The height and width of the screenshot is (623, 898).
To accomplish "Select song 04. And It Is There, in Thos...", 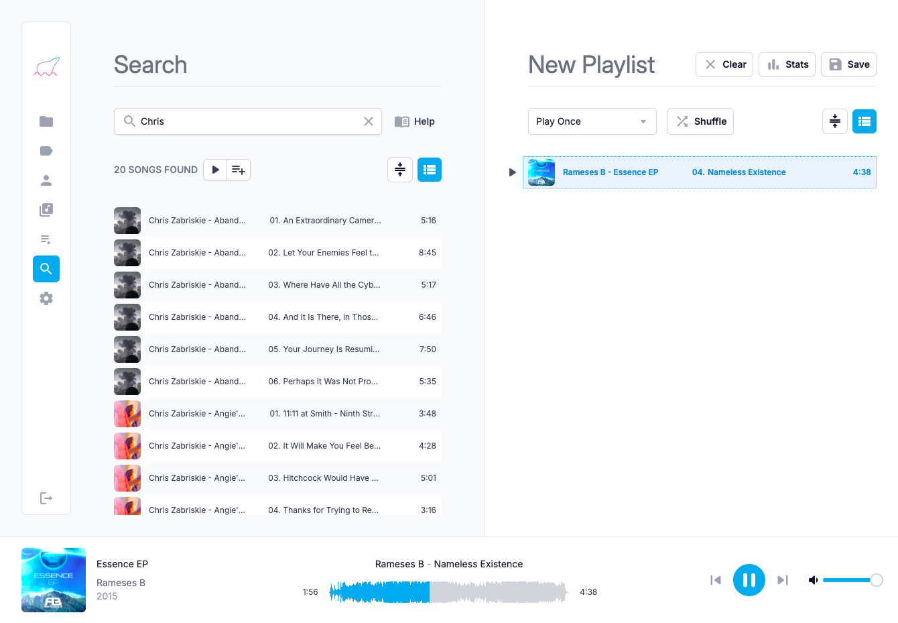I will pyautogui.click(x=277, y=317).
